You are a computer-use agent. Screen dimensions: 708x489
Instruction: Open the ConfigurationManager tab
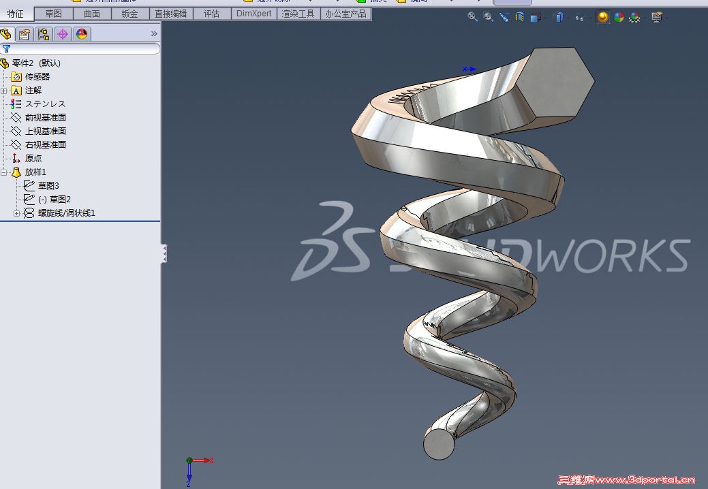(44, 34)
